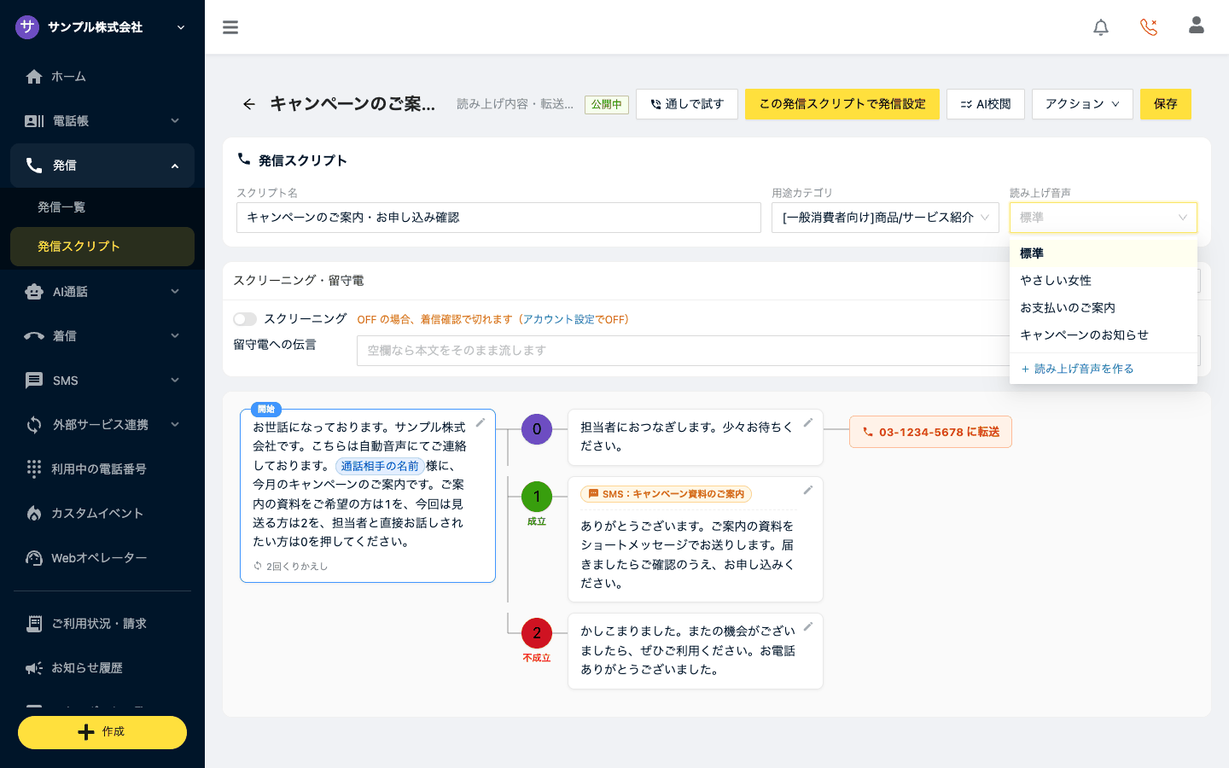Click + 読み上げ音声を作る link
The height and width of the screenshot is (768, 1229).
click(x=1077, y=369)
